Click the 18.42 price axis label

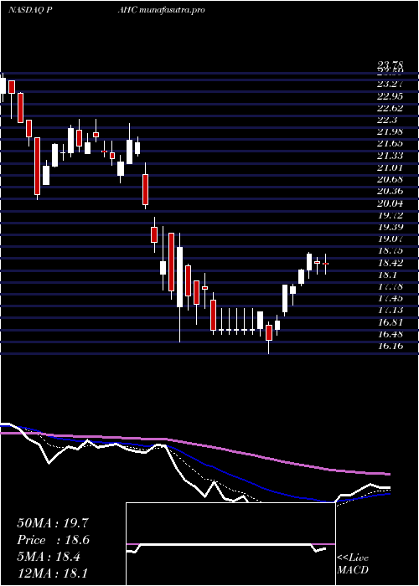coord(391,263)
